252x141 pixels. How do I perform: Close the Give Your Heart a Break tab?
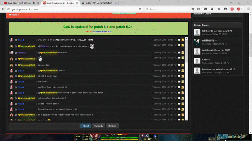pyautogui.click(x=38, y=3)
